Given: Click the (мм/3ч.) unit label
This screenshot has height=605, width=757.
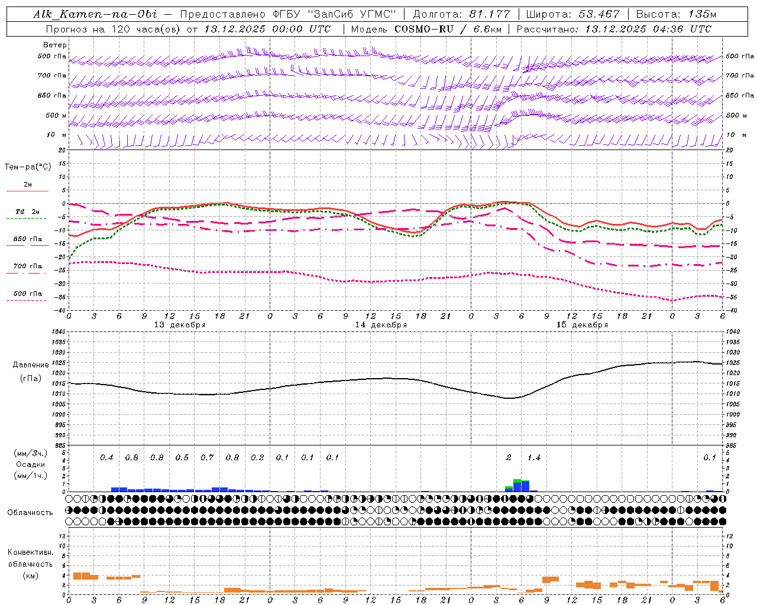Looking at the screenshot, I should click(31, 453).
